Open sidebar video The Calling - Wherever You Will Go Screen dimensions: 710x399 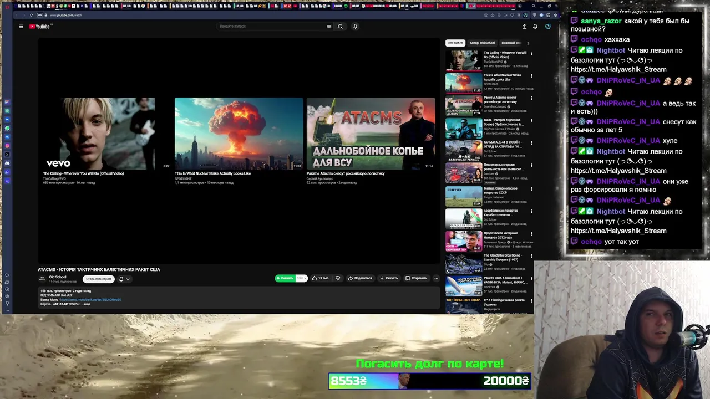click(x=505, y=55)
